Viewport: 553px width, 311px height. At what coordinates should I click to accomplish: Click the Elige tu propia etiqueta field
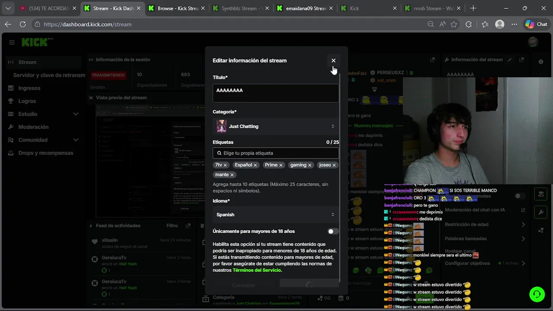276,153
